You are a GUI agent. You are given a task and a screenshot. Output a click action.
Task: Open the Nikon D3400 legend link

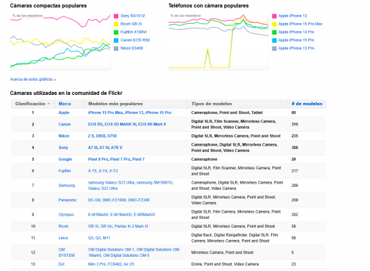click(x=131, y=48)
